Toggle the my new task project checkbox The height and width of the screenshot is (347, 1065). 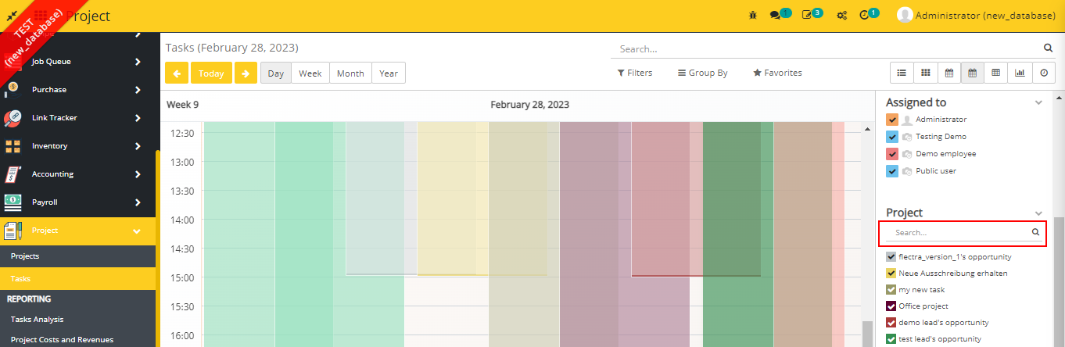[x=891, y=290]
